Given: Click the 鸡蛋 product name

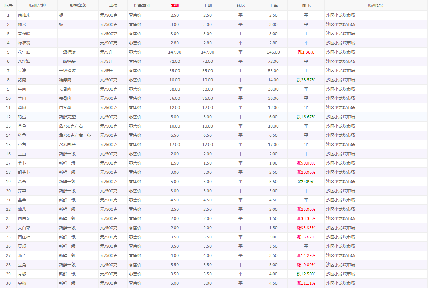Looking at the screenshot, I should point(22,117).
